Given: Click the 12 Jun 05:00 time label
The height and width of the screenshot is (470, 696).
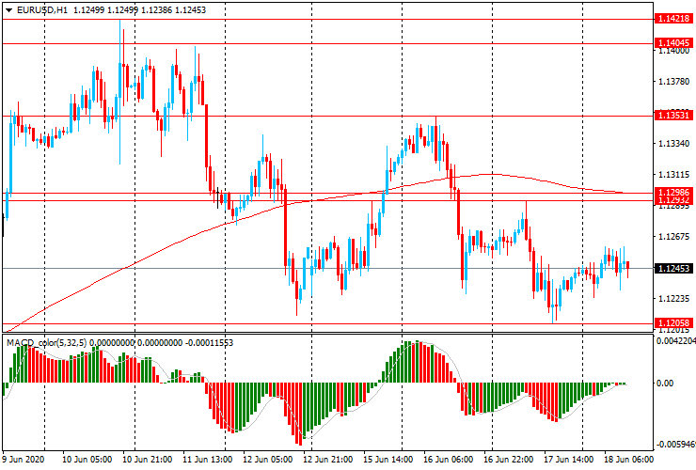Looking at the screenshot, I should click(x=268, y=459).
